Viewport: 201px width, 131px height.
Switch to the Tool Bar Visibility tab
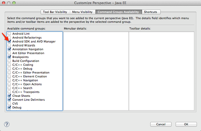(55, 12)
